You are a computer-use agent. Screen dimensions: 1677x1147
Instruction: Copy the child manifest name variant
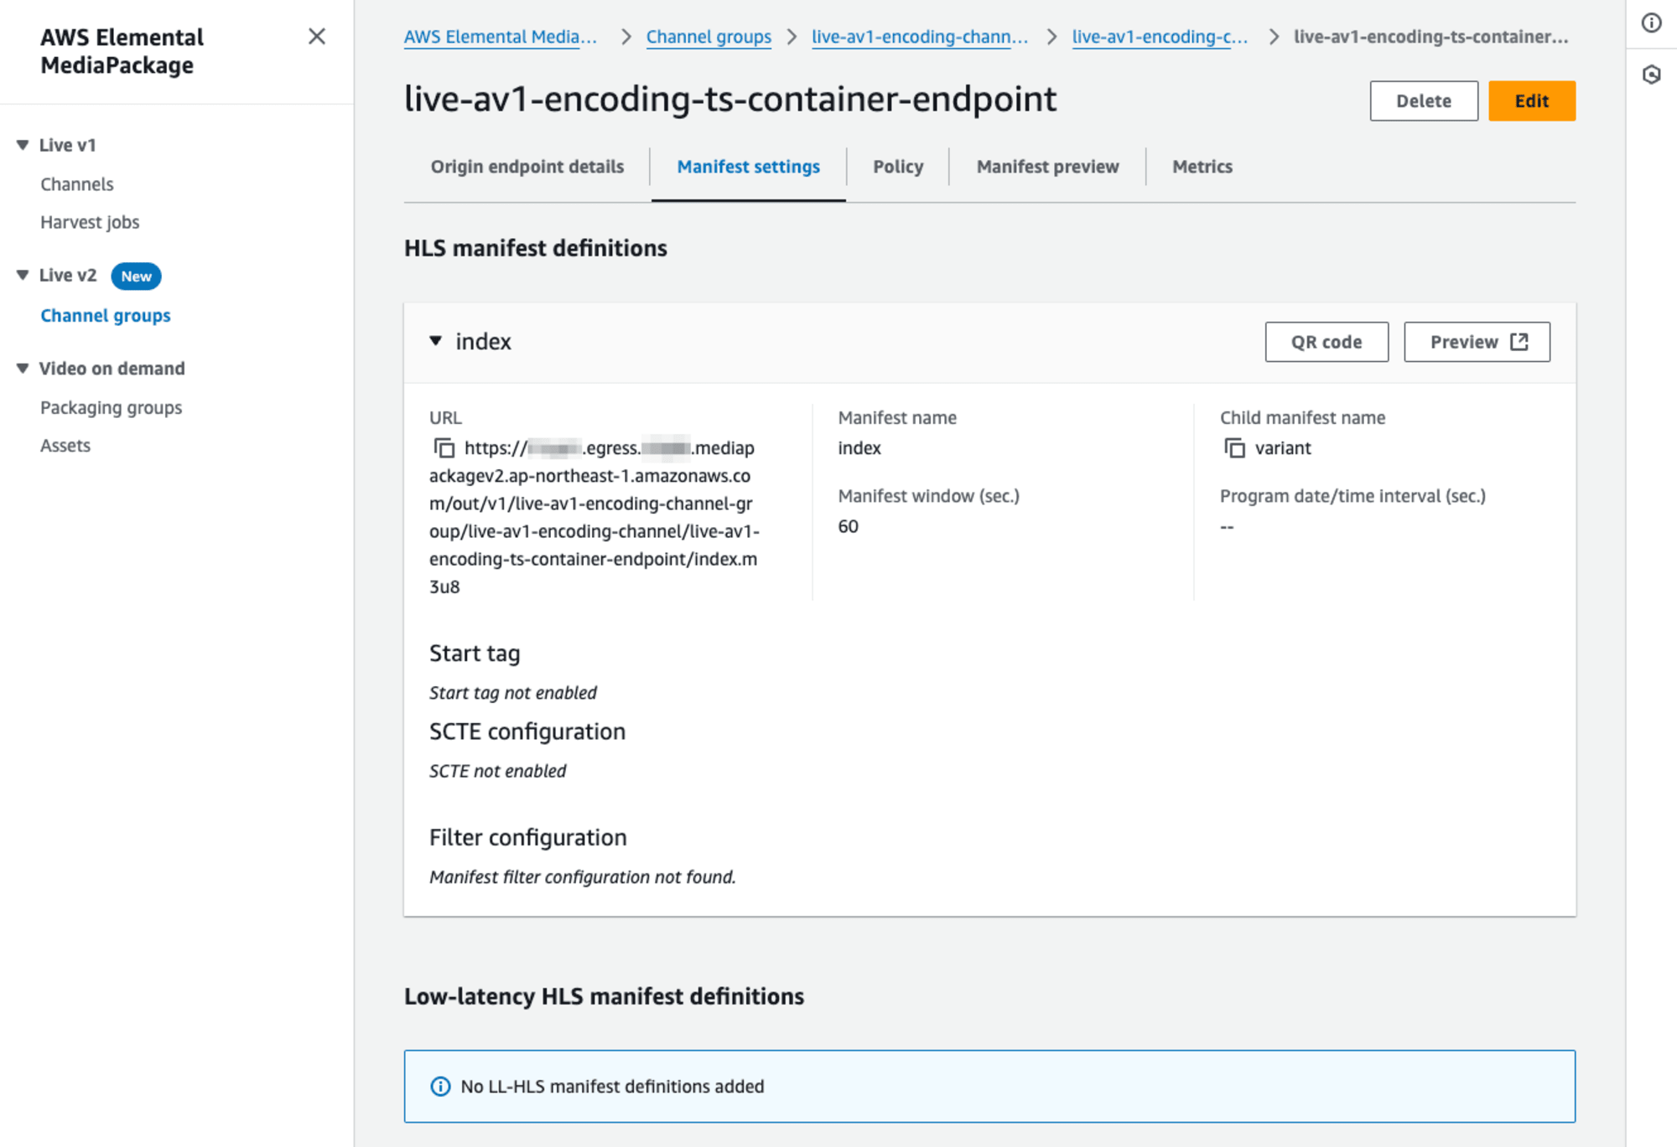coord(1234,448)
